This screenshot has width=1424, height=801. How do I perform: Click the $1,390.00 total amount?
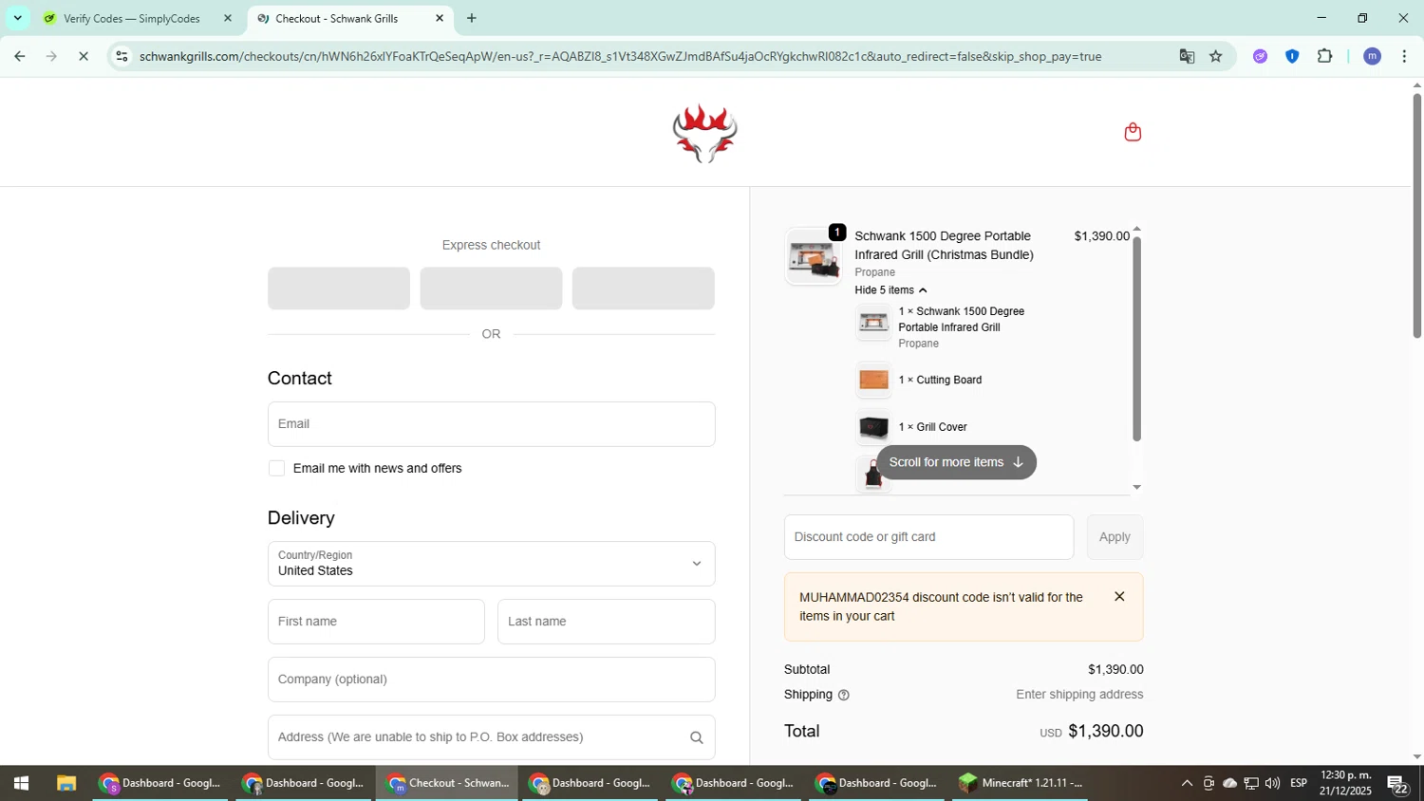pyautogui.click(x=1105, y=731)
